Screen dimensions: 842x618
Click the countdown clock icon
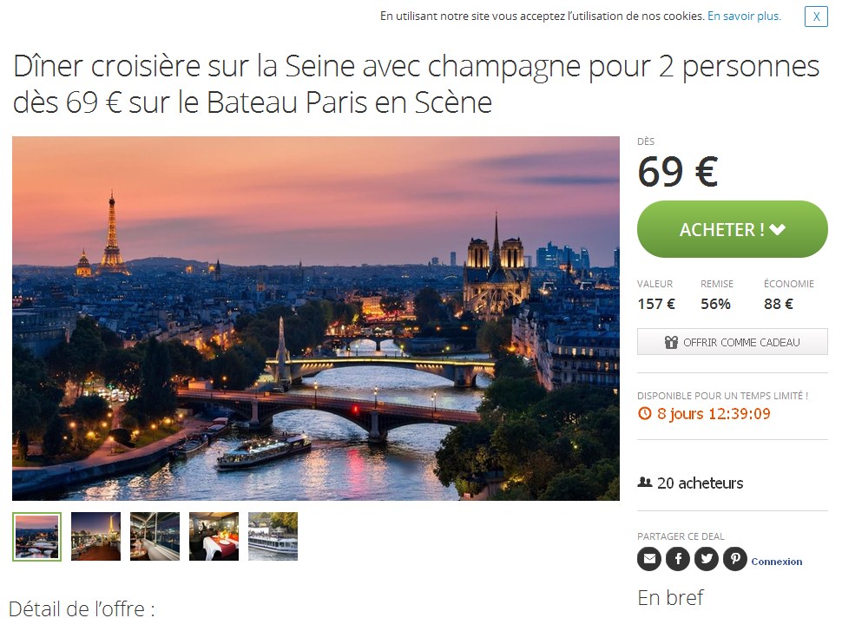644,414
